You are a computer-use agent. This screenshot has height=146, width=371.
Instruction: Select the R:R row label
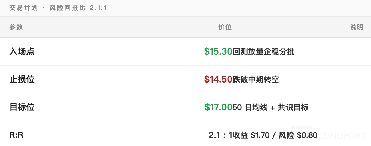(16, 135)
